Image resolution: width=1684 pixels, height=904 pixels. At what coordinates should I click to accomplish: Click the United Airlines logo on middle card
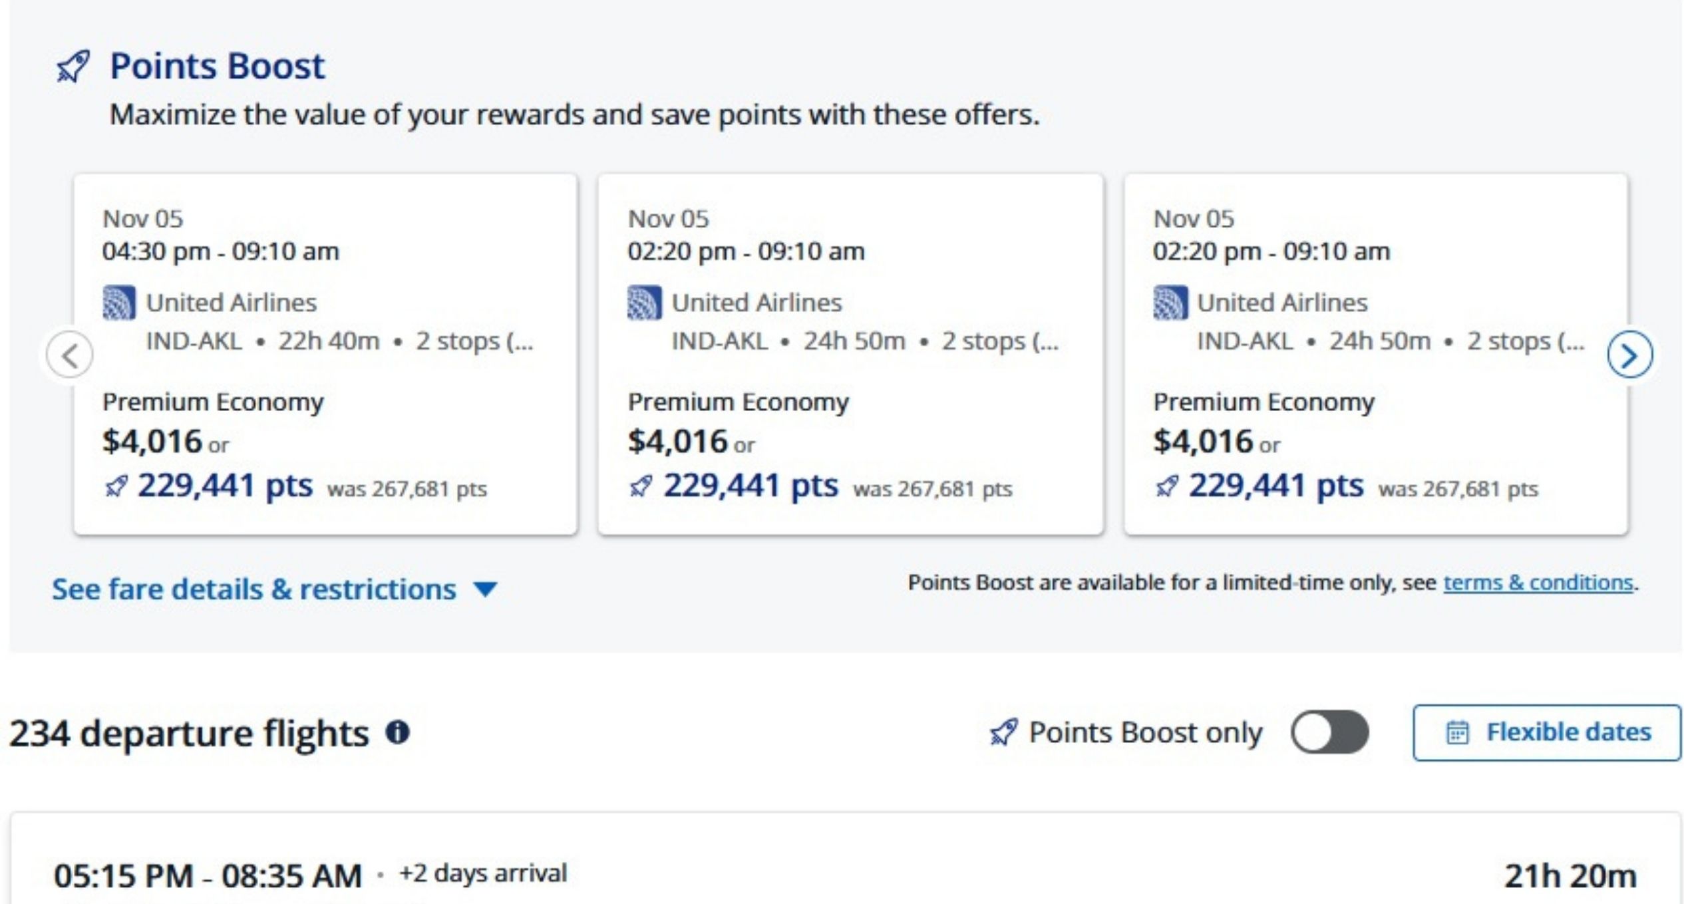tap(643, 301)
